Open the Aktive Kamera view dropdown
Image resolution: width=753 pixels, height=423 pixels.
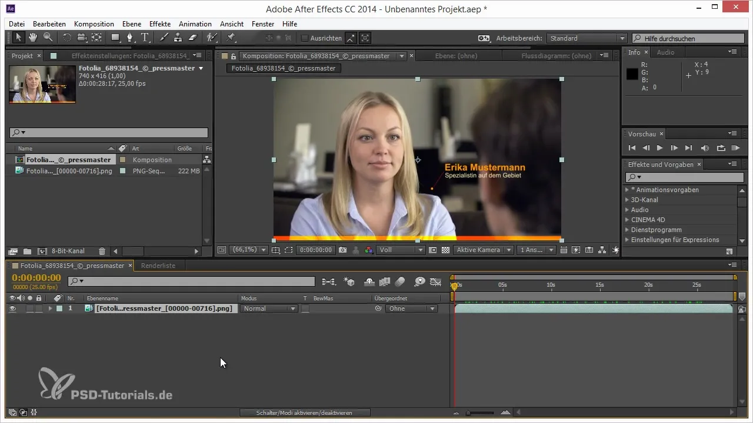(483, 250)
